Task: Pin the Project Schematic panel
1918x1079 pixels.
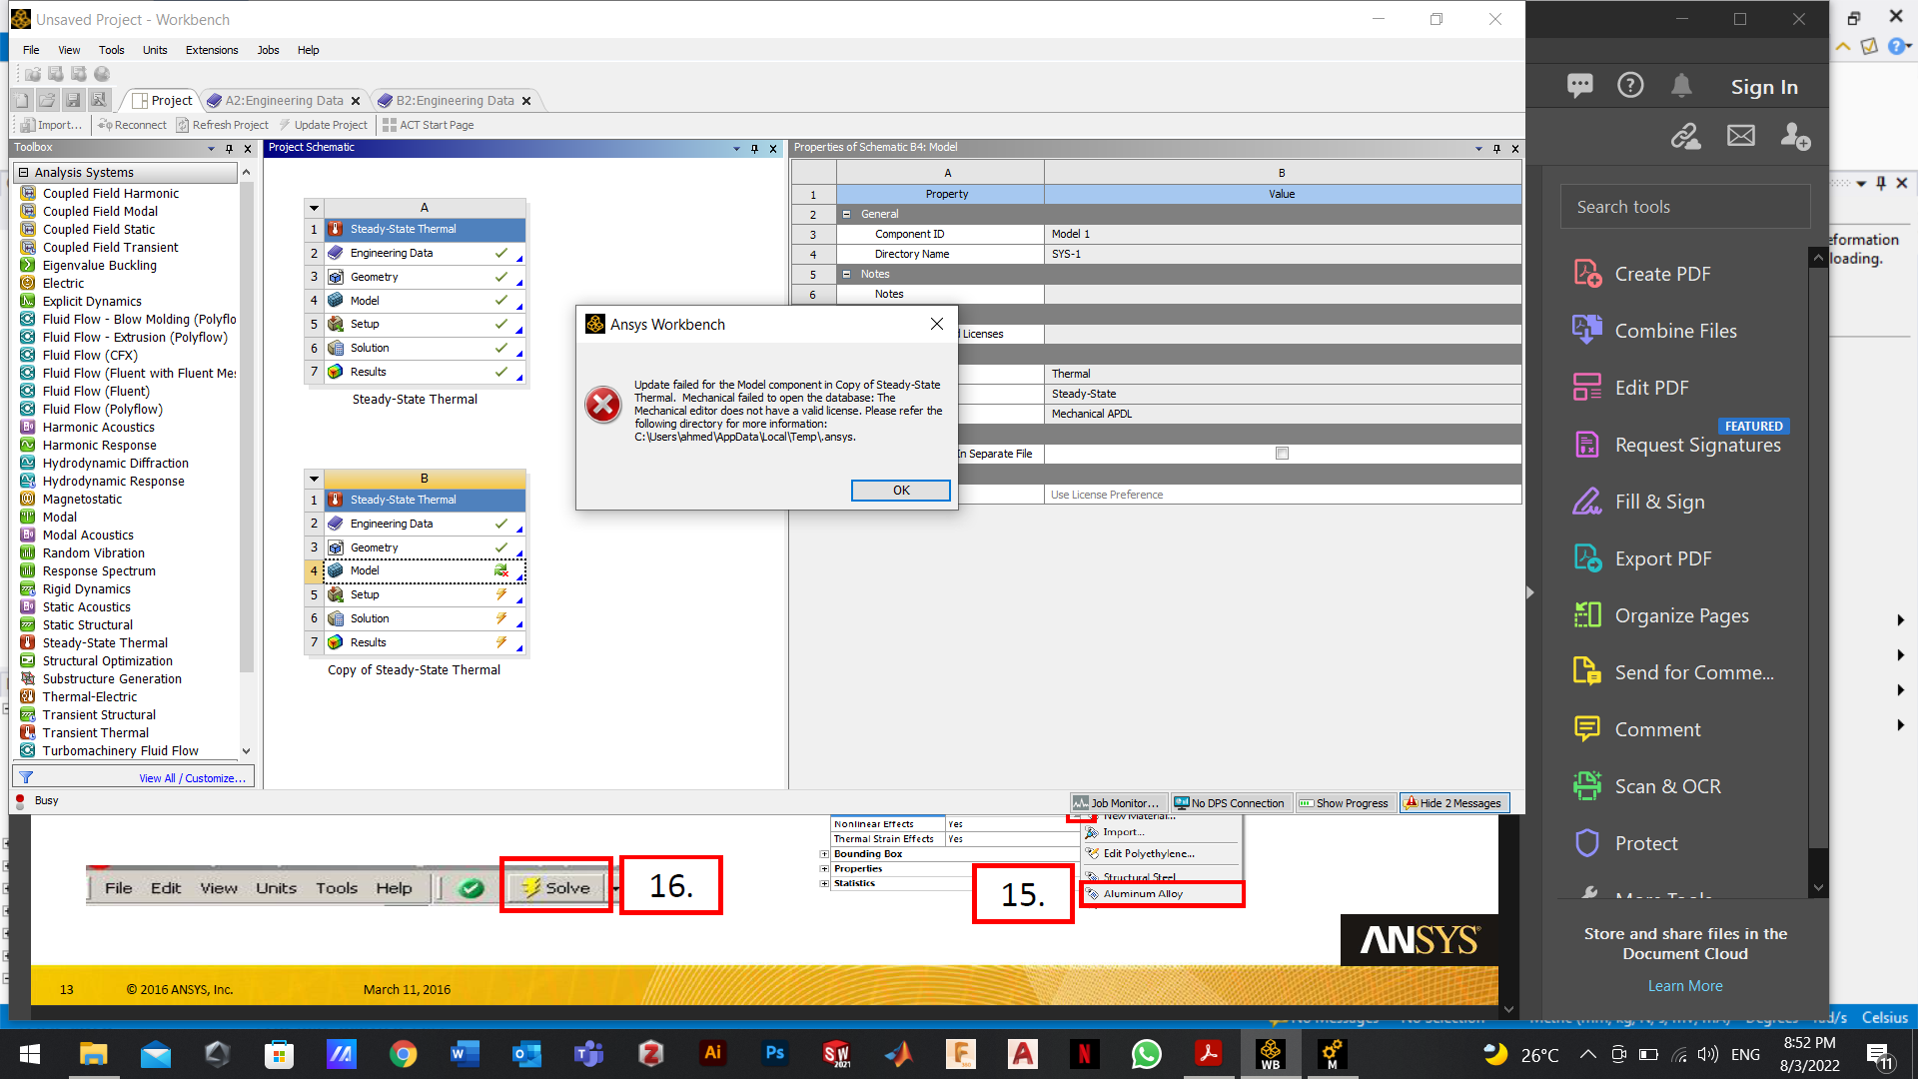Action: tap(754, 149)
